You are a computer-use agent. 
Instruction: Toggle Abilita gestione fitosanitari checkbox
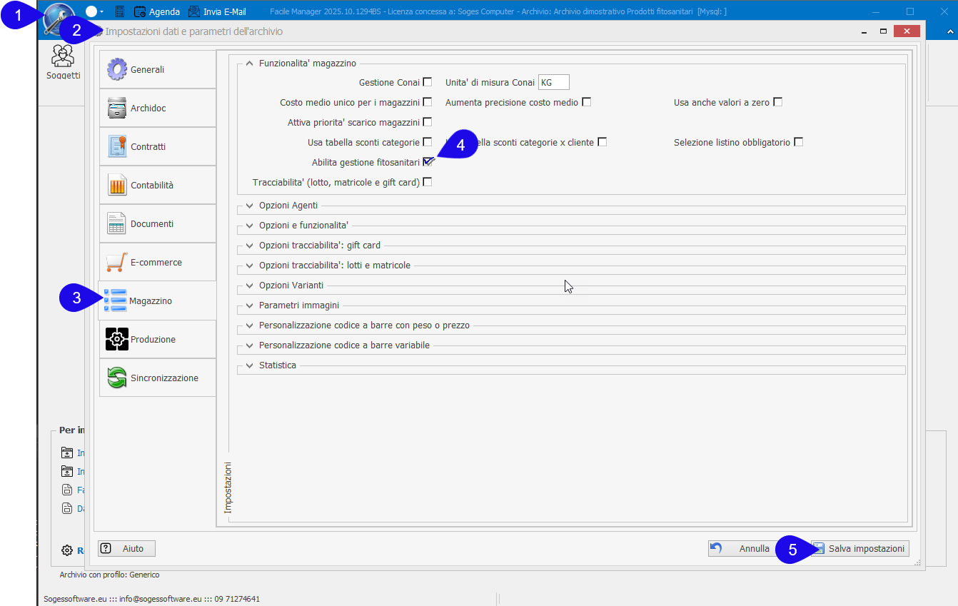pos(428,162)
